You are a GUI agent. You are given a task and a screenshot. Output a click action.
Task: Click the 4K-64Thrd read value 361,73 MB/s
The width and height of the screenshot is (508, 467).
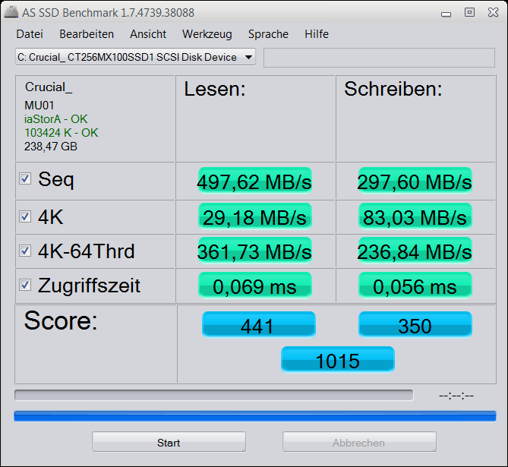click(x=254, y=251)
